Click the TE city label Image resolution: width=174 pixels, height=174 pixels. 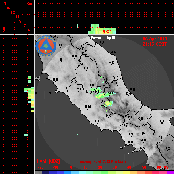coord(118,83)
